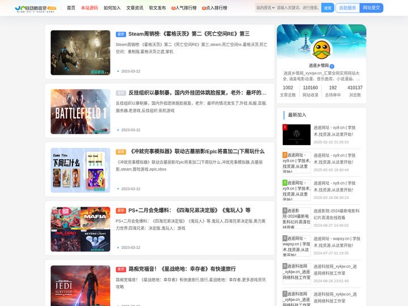Viewport: 408px width, 306px height.
Task: Expand the 站内资讯 search category dropdown
Action: click(x=265, y=8)
